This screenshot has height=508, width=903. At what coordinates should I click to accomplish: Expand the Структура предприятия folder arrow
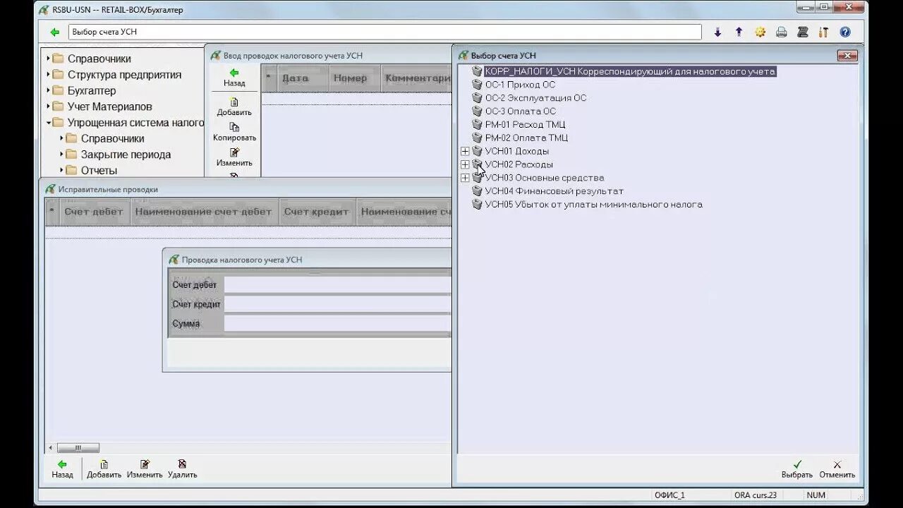point(48,75)
